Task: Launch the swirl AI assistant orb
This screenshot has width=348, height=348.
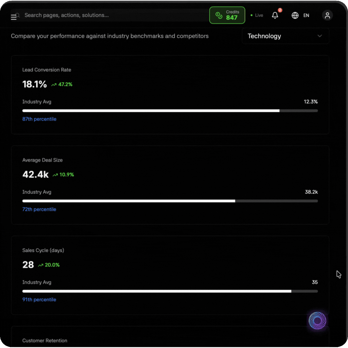Action: [x=317, y=321]
